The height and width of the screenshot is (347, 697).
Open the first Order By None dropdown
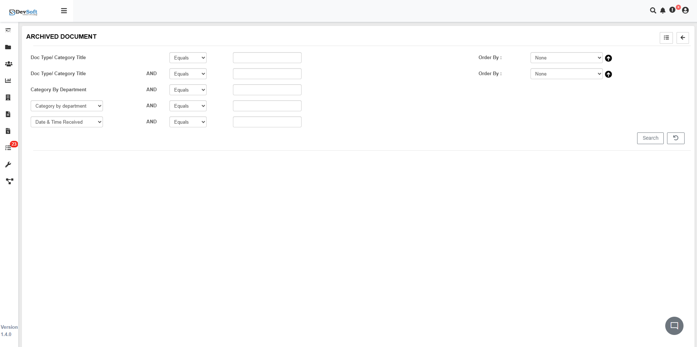pyautogui.click(x=566, y=58)
